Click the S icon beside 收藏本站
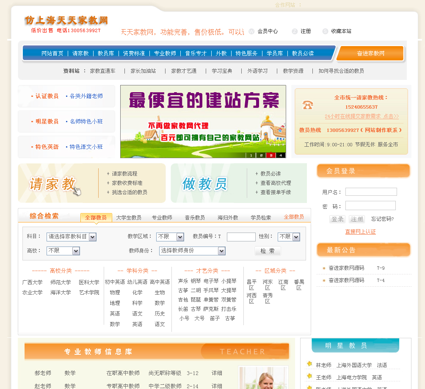Image resolution: width=425 pixels, height=389 pixels. tap(325, 31)
